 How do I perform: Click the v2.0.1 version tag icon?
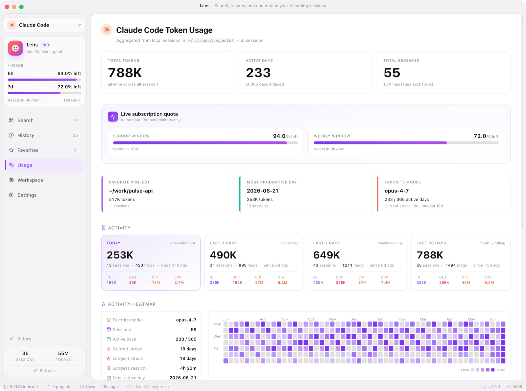point(484,387)
